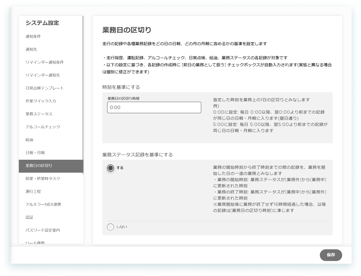Select the しない radio option

pos(111,227)
